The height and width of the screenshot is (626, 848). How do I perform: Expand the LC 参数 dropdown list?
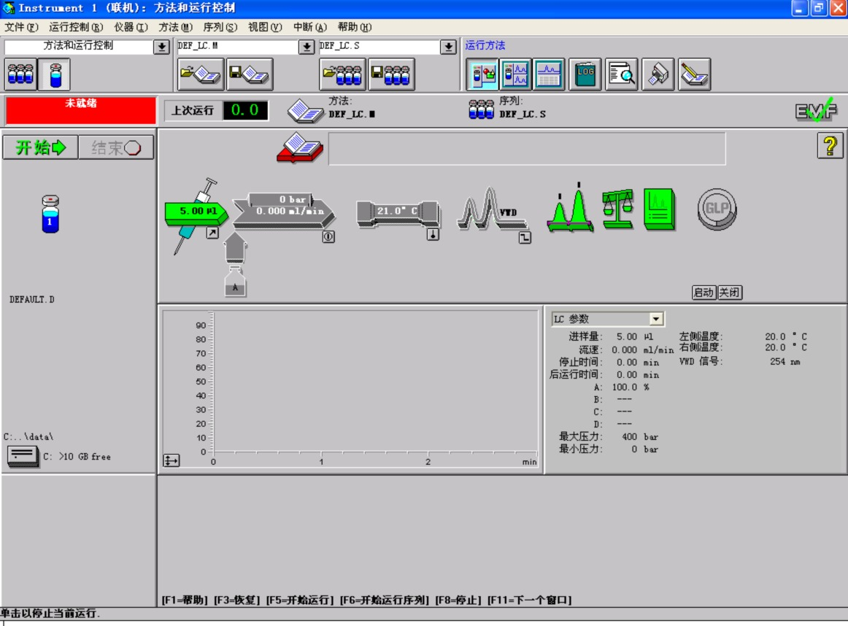click(x=655, y=319)
